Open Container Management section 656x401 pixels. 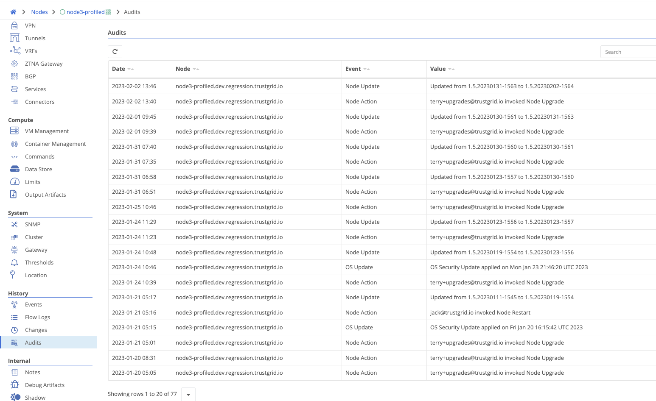55,144
